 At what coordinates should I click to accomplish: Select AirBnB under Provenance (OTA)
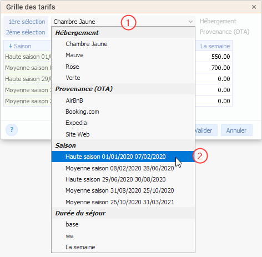(123, 100)
